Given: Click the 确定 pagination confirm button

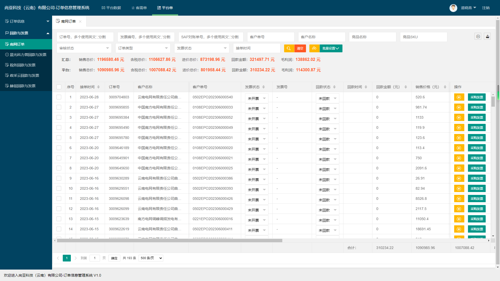Looking at the screenshot, I should pyautogui.click(x=114, y=258).
